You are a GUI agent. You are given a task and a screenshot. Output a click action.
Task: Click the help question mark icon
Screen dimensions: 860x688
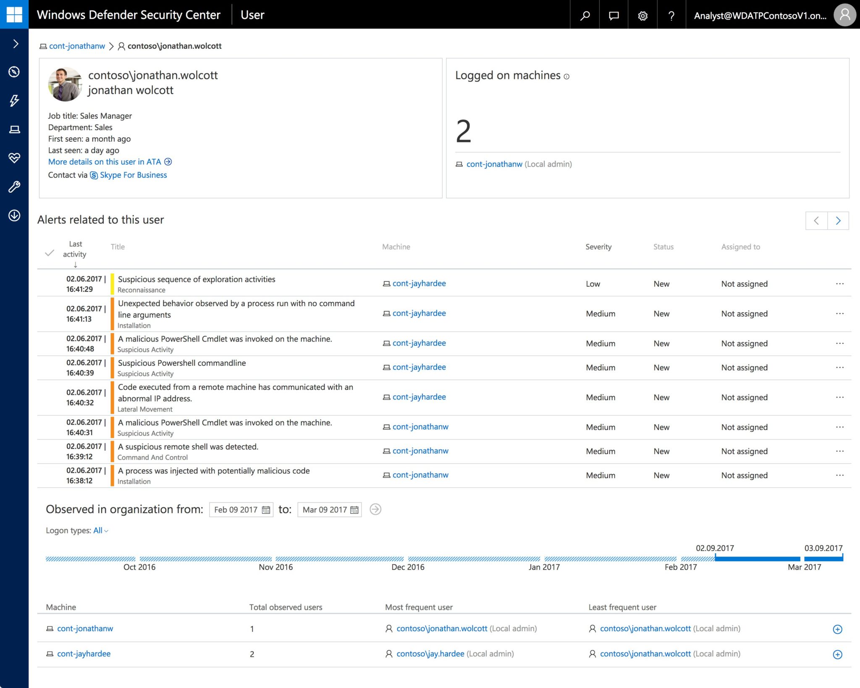[671, 15]
